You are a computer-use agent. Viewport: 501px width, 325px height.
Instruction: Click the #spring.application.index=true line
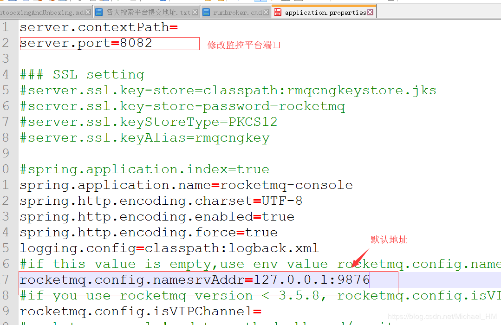145,169
